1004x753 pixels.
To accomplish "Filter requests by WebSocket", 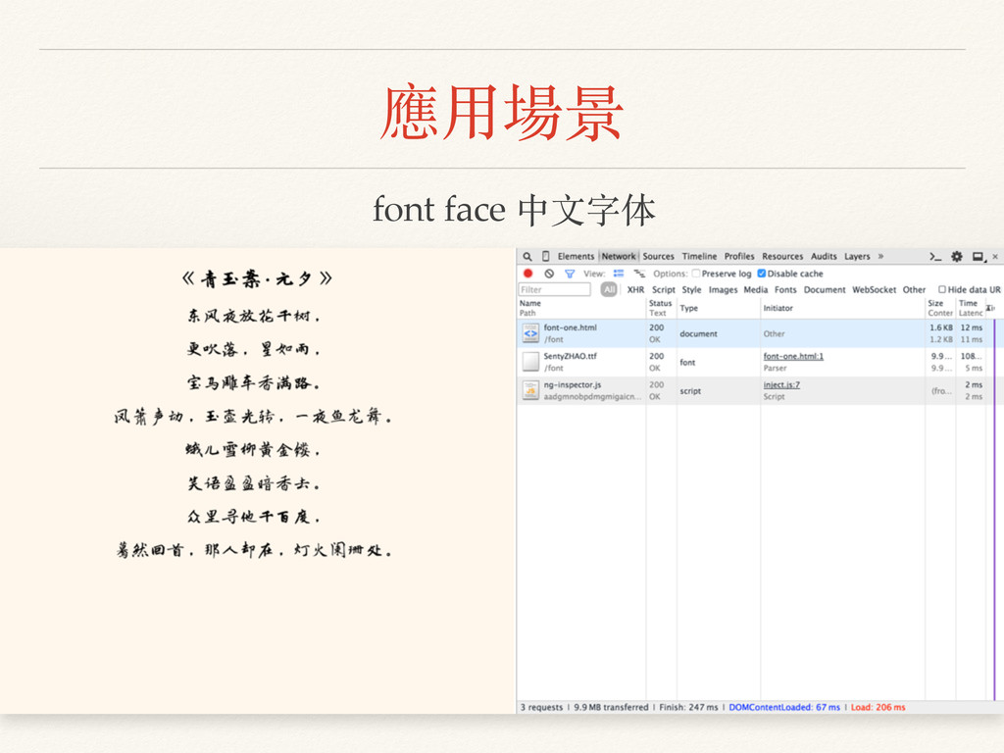I will tap(874, 289).
